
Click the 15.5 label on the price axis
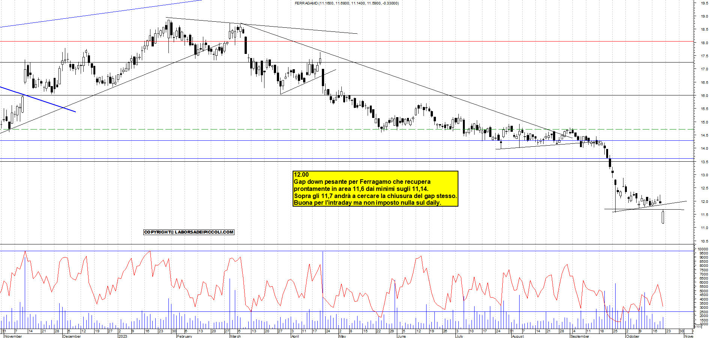pyautogui.click(x=704, y=109)
